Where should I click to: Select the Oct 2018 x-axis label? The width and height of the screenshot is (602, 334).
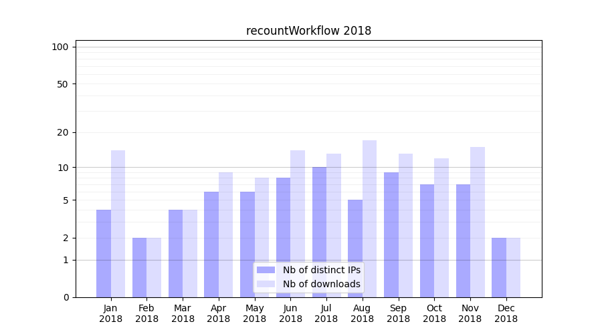pyautogui.click(x=434, y=313)
